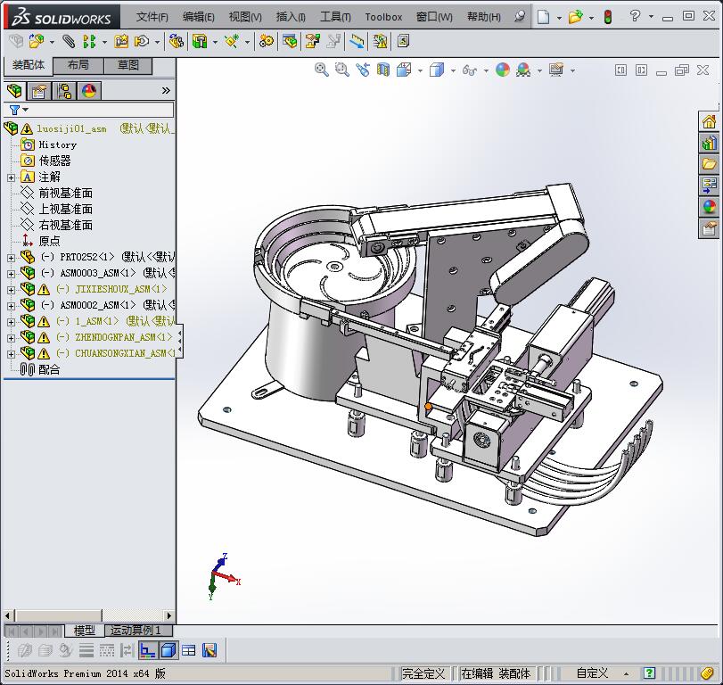
Task: Click the New Motion Study gear icon
Action: coord(266,42)
